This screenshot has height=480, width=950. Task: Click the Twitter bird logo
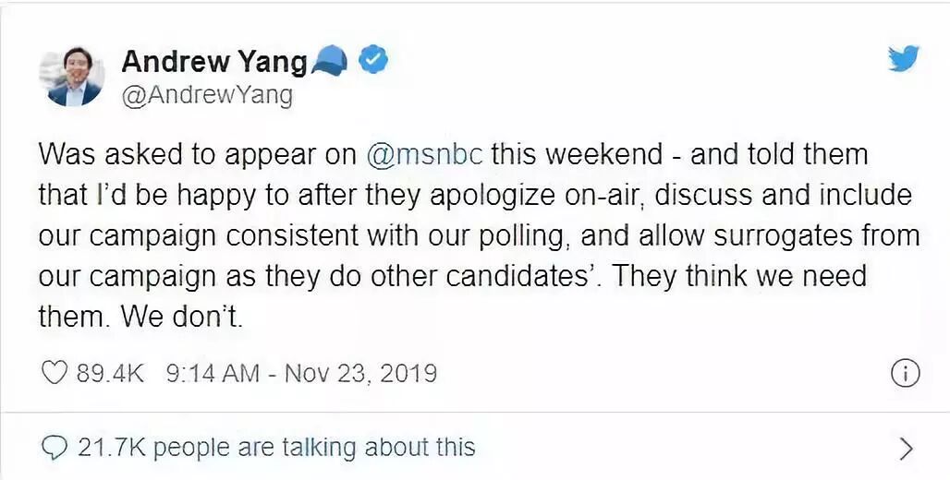pyautogui.click(x=902, y=60)
